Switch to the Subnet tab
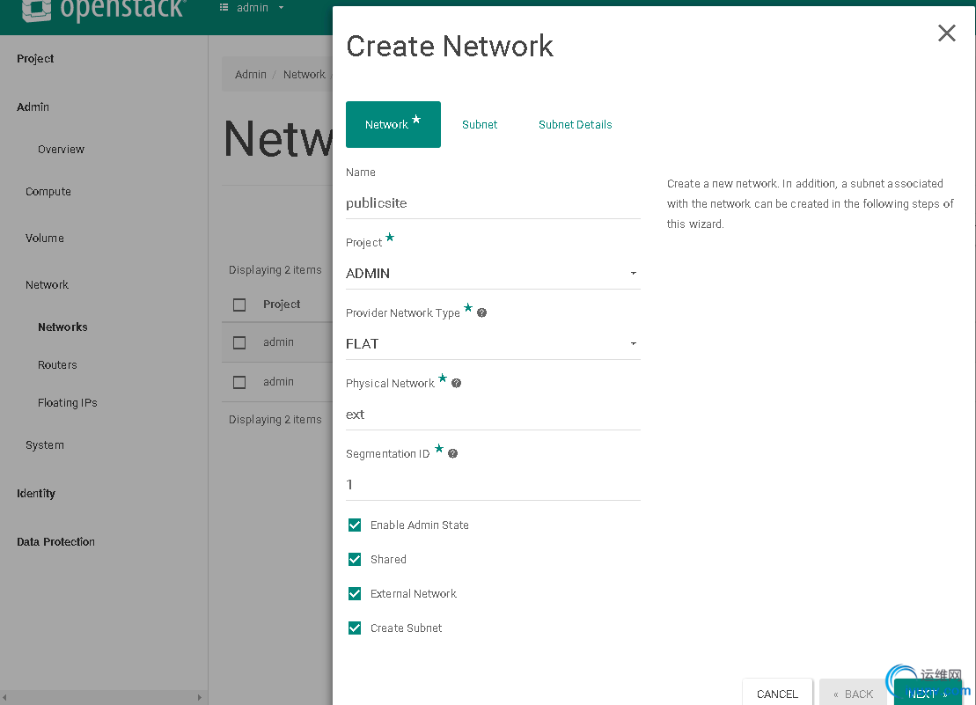Screen dimensions: 976x705 click(x=480, y=124)
